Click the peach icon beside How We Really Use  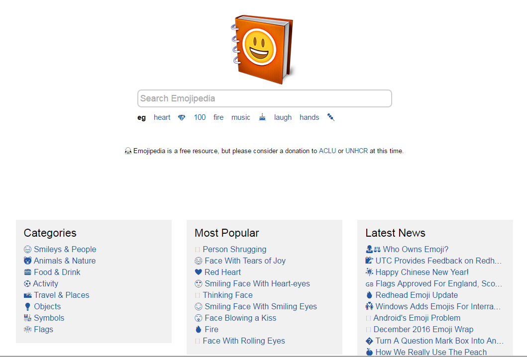pyautogui.click(x=369, y=353)
